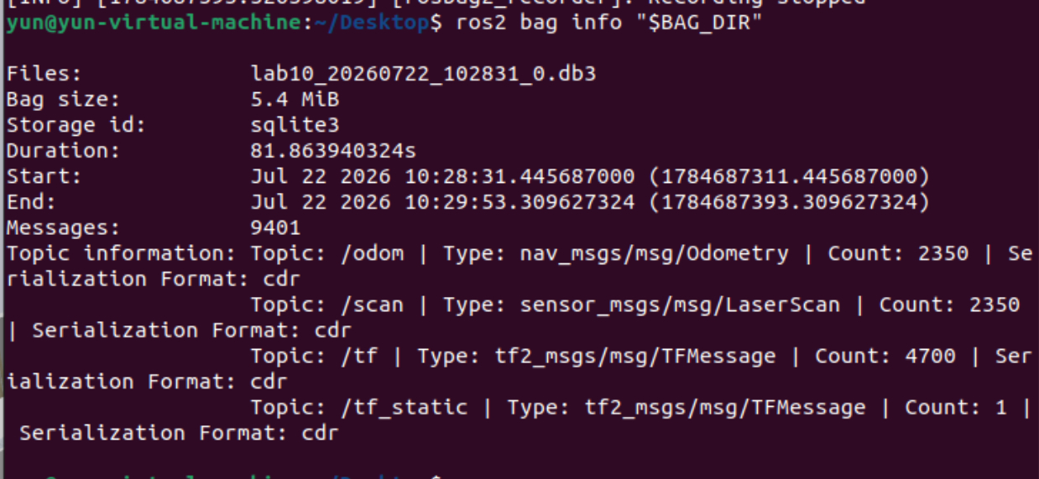Click the /scan topic name
1039x479 pixels.
(372, 305)
